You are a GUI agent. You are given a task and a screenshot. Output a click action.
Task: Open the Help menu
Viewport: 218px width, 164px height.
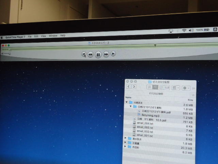tap(63, 36)
